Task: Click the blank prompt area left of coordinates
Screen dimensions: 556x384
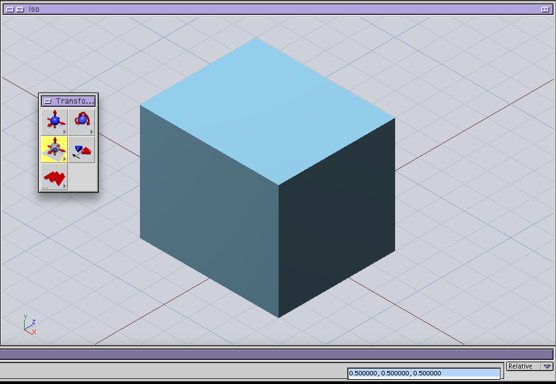Action: [x=173, y=372]
